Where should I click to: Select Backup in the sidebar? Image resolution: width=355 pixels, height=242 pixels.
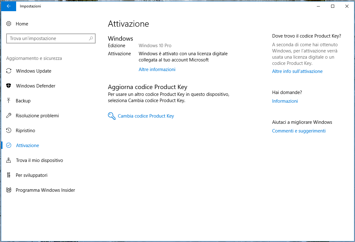pyautogui.click(x=23, y=101)
